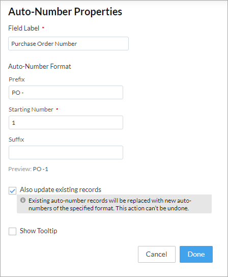Click the Auto-Number Properties dialog title
This screenshot has height=277, width=228.
click(x=65, y=12)
